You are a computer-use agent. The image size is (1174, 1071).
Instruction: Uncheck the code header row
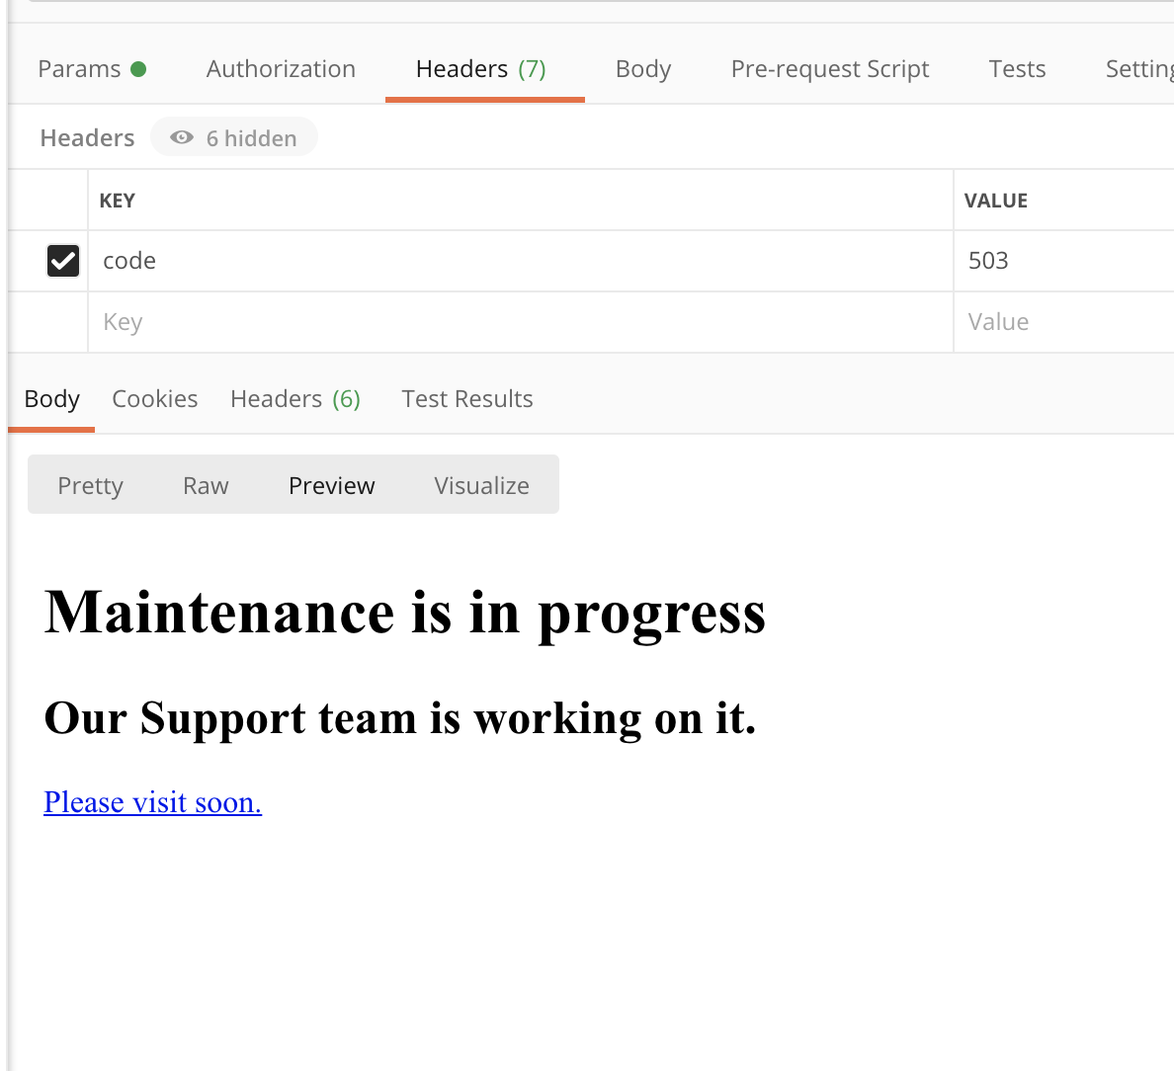tap(62, 260)
